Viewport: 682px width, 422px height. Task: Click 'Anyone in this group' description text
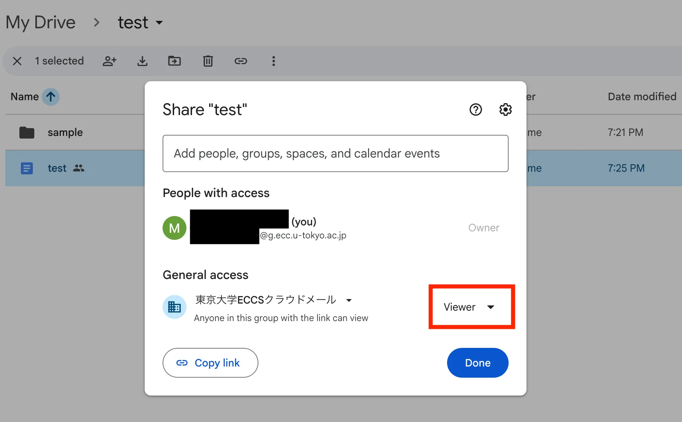(x=281, y=318)
